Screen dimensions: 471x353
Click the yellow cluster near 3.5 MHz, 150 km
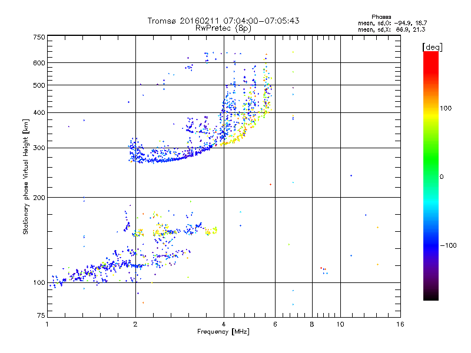(211, 231)
